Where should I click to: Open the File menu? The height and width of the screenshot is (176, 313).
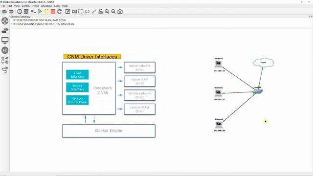tap(3, 6)
